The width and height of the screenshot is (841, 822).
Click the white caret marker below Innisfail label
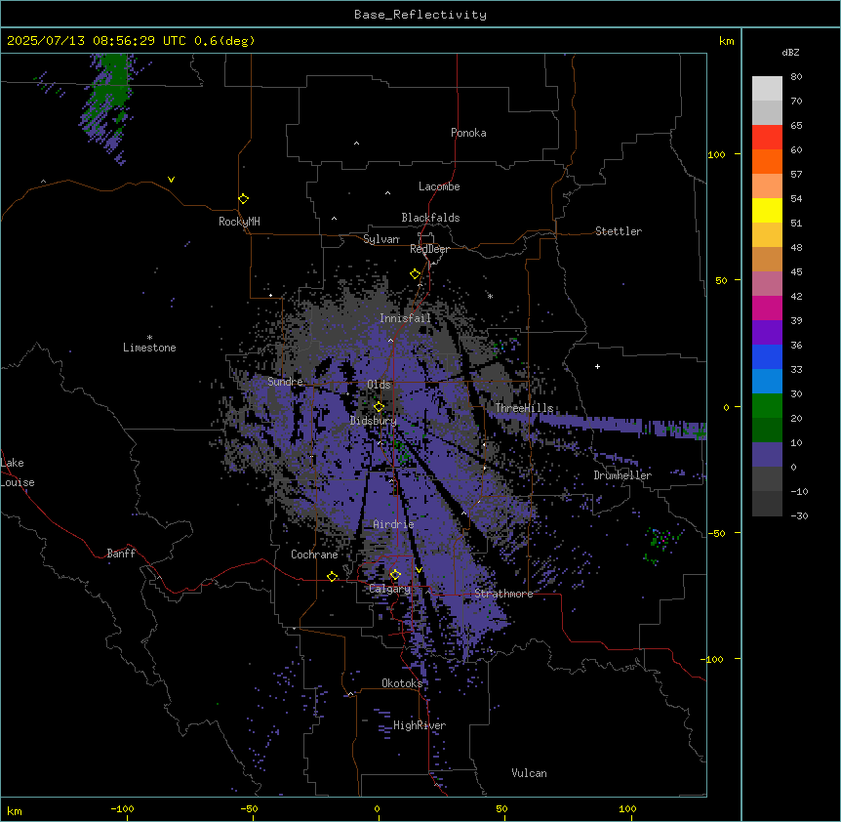click(x=390, y=340)
